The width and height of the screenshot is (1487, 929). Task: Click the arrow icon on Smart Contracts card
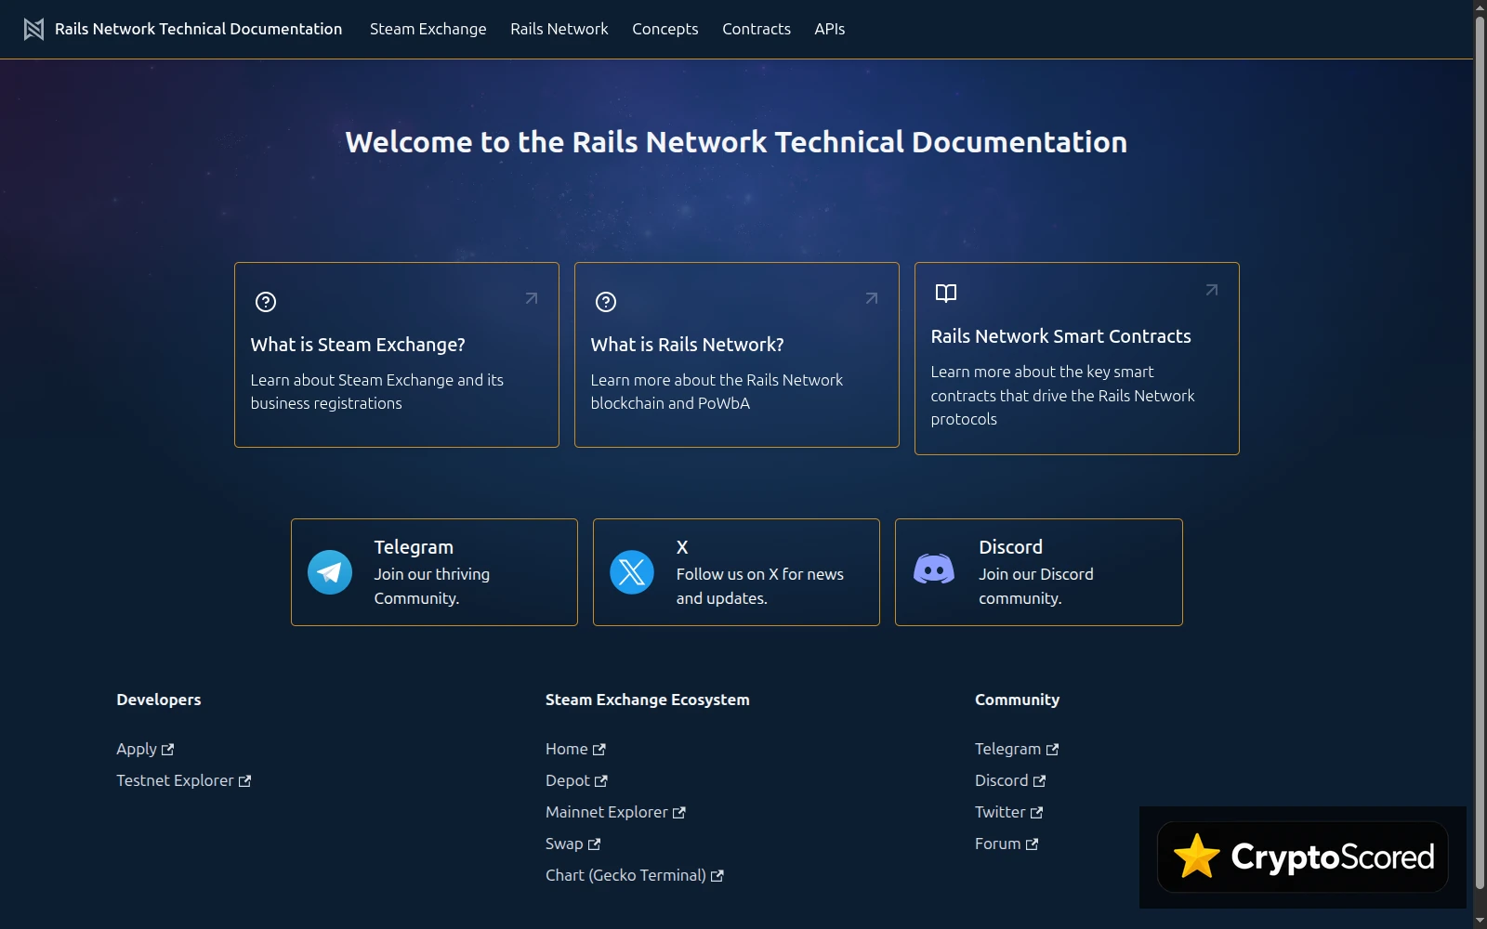pyautogui.click(x=1212, y=290)
